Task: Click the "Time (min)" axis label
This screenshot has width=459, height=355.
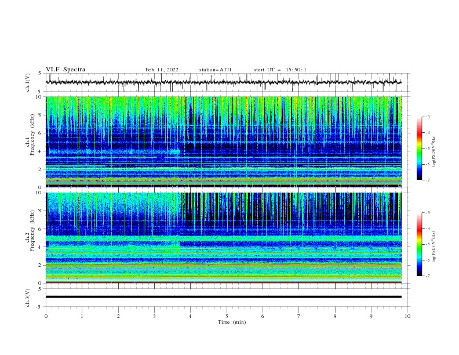Action: pyautogui.click(x=232, y=322)
